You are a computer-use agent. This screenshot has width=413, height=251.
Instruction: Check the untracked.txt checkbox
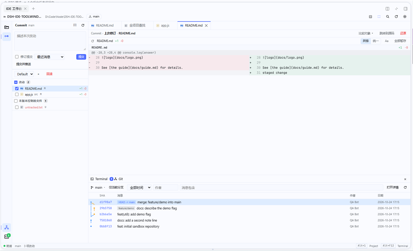[x=17, y=107]
